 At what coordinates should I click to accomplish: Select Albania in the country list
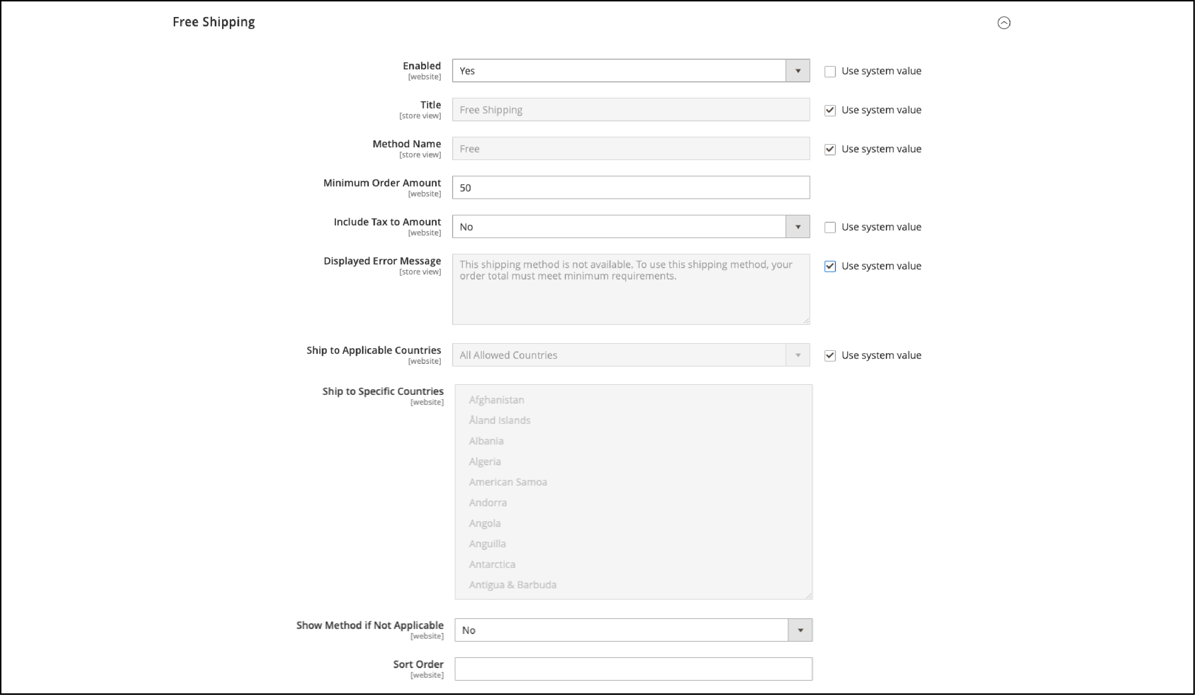coord(486,441)
